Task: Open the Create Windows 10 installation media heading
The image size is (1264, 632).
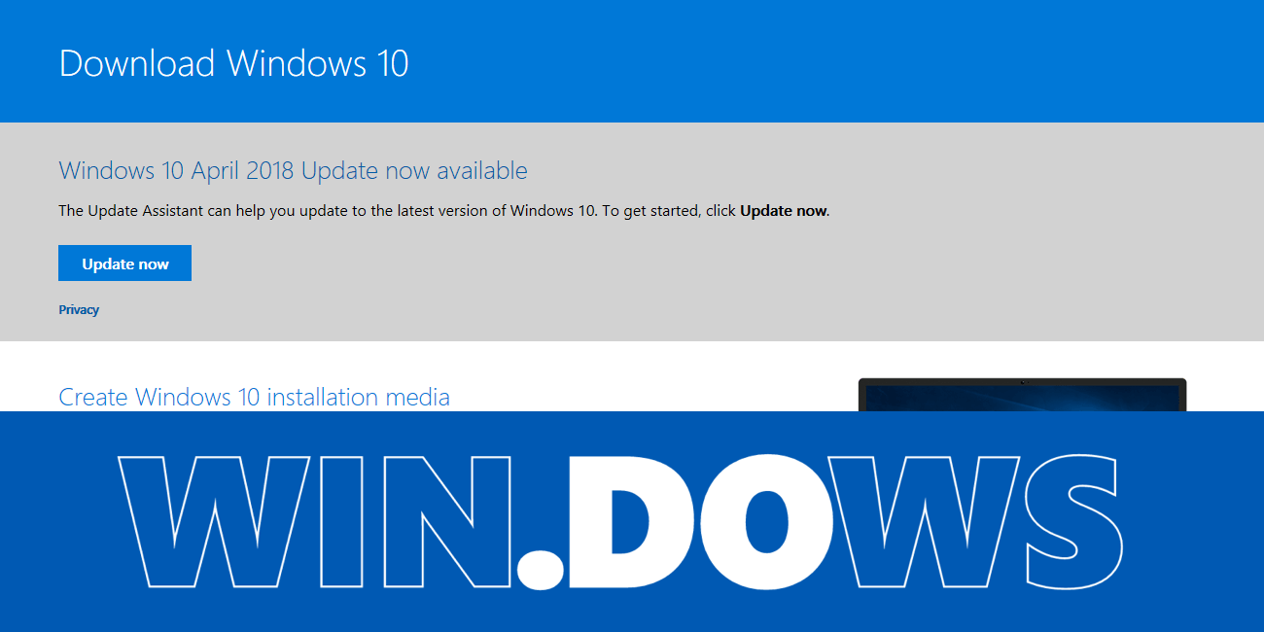Action: point(254,397)
